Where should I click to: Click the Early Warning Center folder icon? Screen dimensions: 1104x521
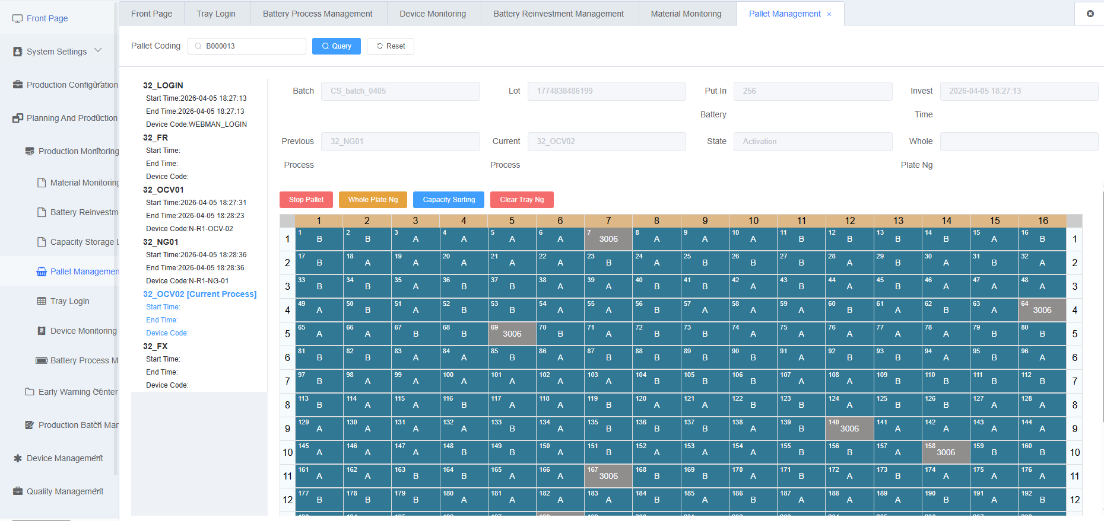click(30, 392)
